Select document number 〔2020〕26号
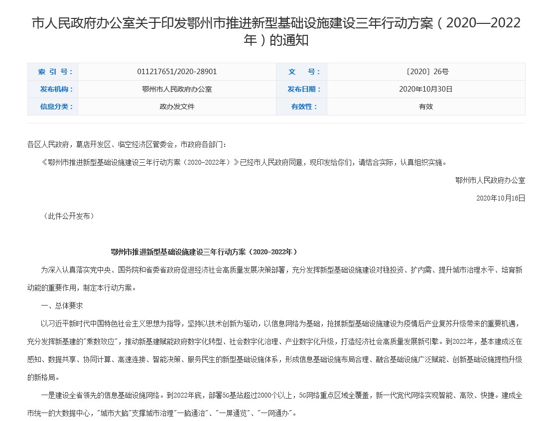The width and height of the screenshot is (536, 421). [x=426, y=72]
